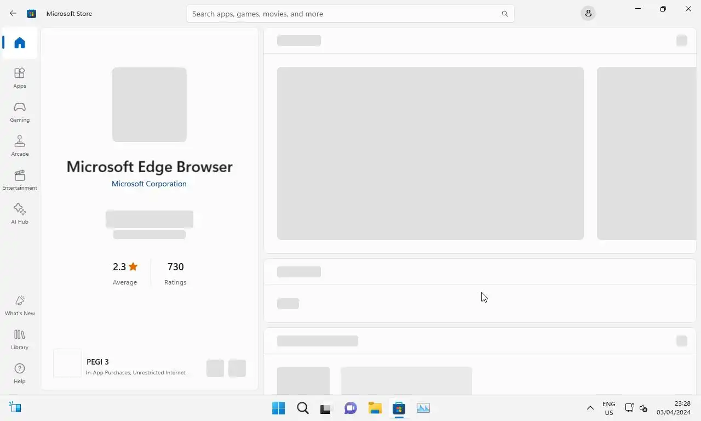
Task: Open the Apps section
Action: coord(20,78)
